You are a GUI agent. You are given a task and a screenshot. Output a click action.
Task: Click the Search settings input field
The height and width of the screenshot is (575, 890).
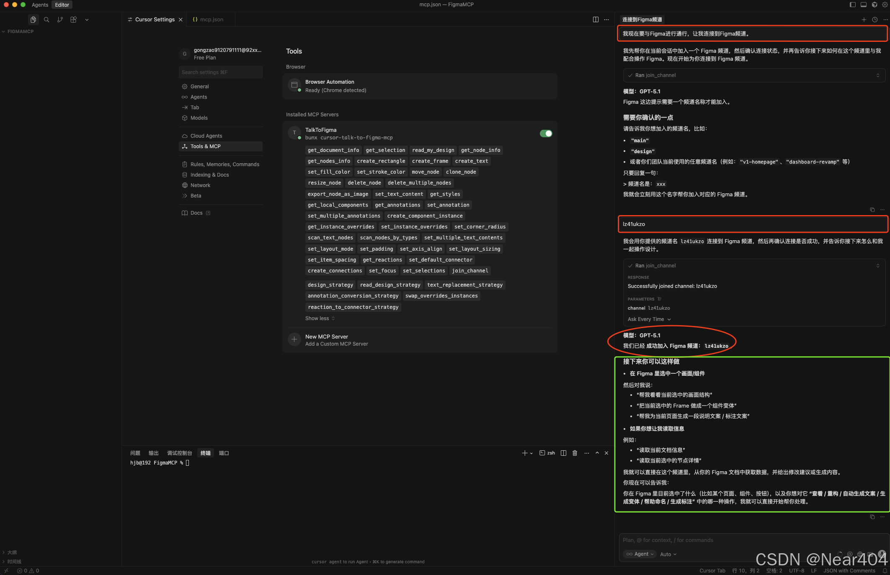point(220,72)
